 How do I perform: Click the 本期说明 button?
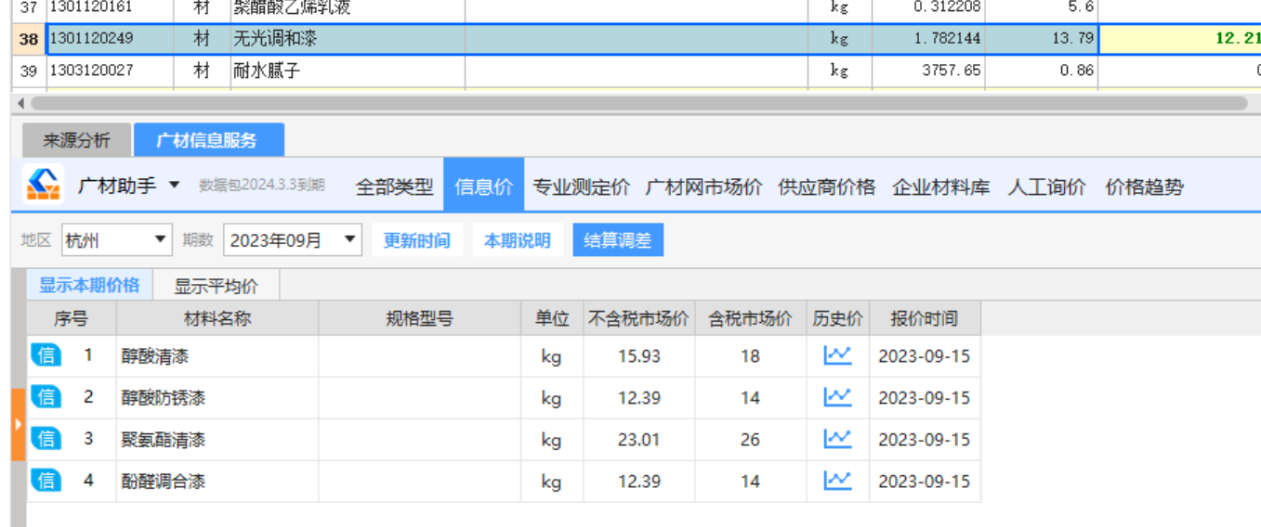click(517, 240)
